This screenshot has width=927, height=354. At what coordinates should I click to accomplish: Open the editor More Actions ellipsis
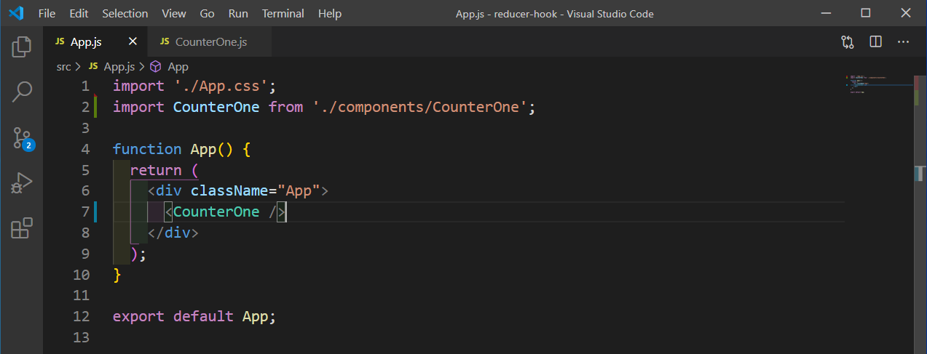click(903, 42)
